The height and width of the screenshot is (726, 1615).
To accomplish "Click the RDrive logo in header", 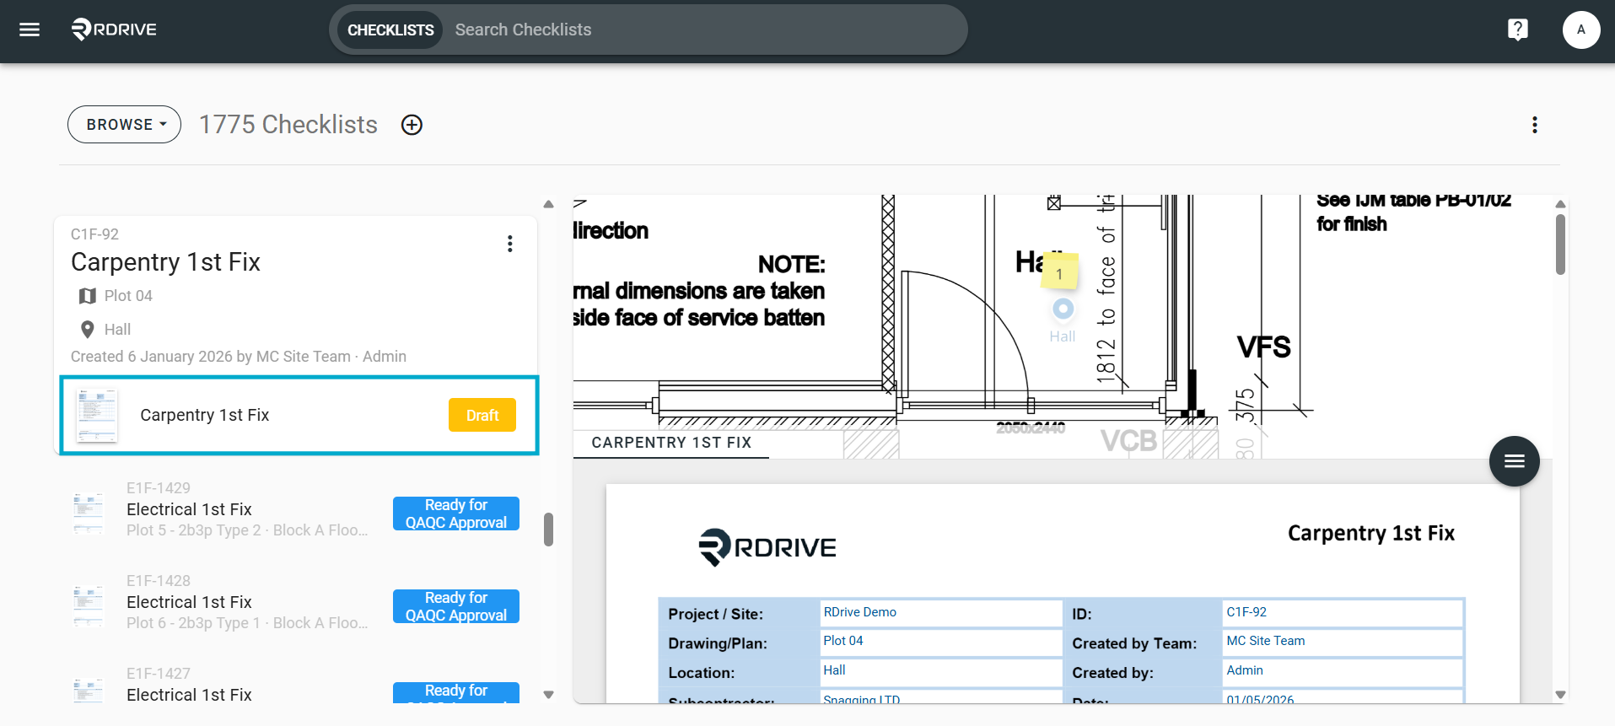I will pos(114,30).
